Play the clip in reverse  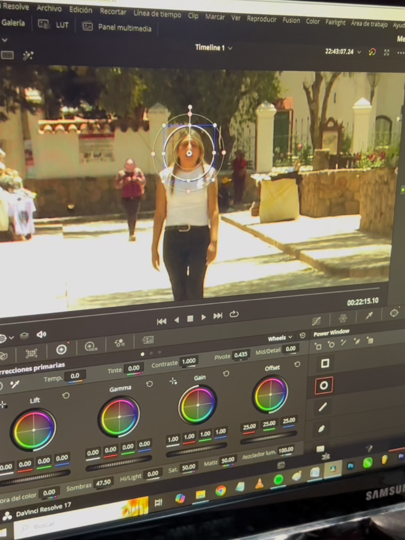(177, 320)
